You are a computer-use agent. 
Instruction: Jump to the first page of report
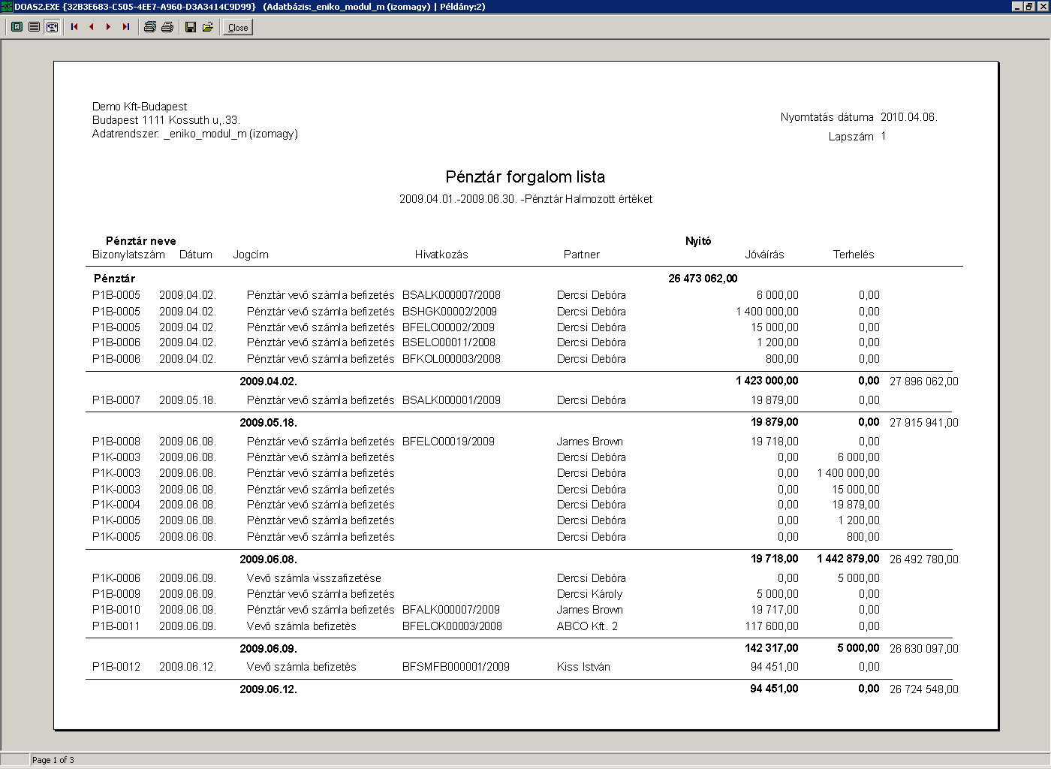pyautogui.click(x=74, y=27)
